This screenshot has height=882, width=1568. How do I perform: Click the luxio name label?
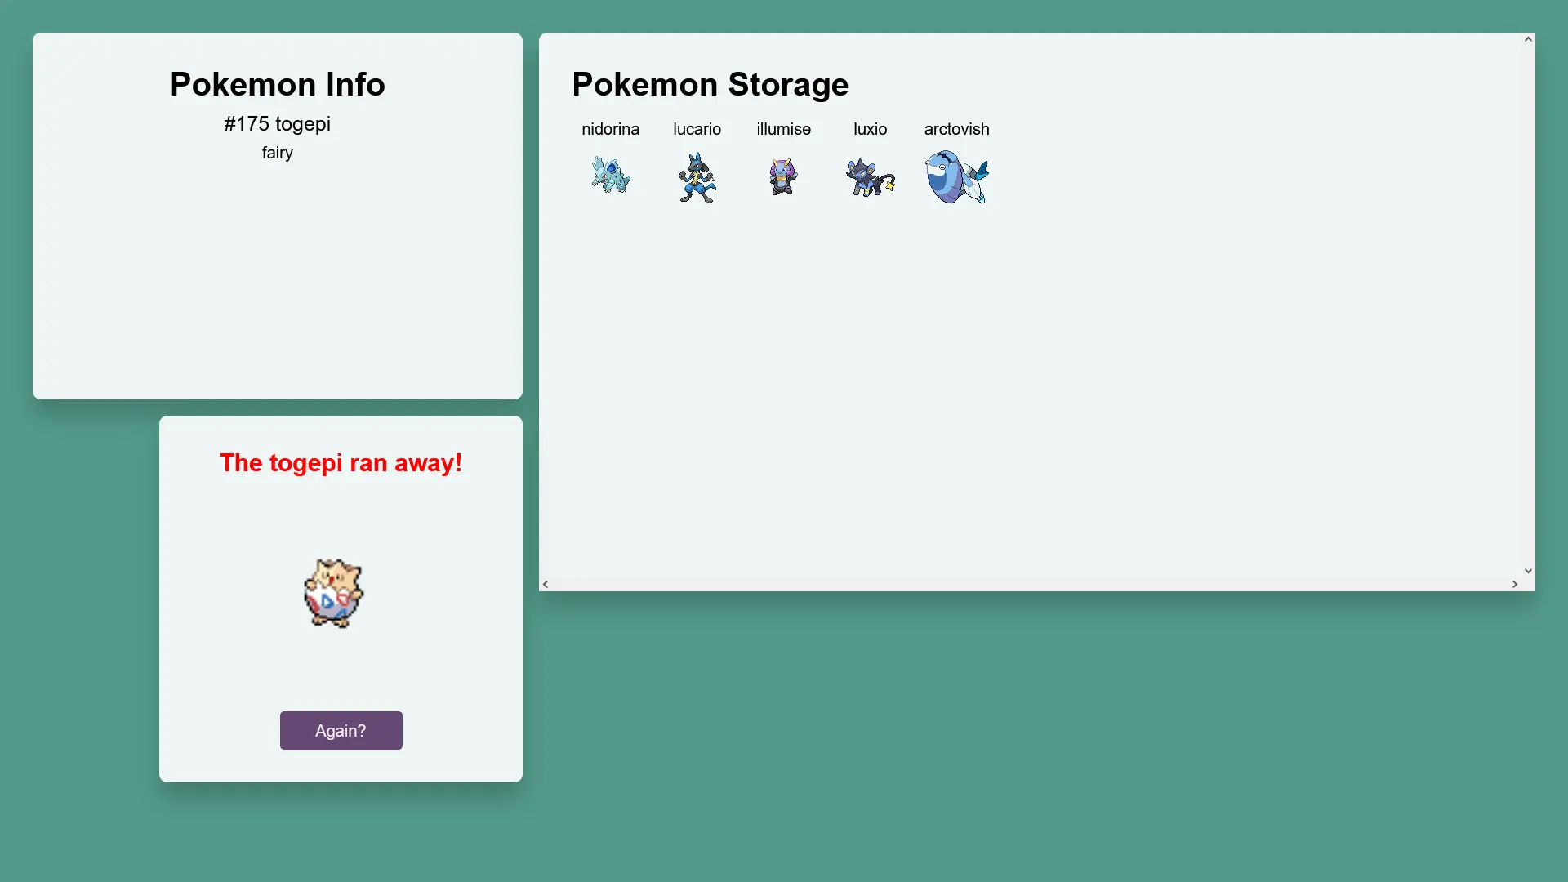[x=871, y=129]
